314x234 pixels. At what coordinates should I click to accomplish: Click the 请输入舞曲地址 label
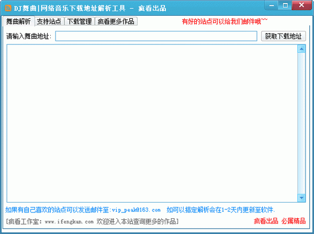[29, 36]
